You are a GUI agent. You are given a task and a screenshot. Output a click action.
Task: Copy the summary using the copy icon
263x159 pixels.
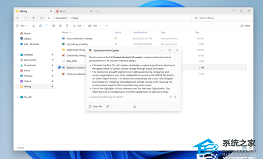pos(108,106)
